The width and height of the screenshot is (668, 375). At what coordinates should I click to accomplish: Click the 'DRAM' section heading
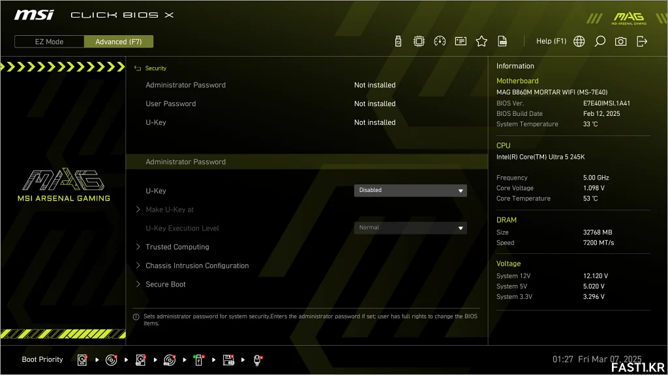[x=506, y=220]
